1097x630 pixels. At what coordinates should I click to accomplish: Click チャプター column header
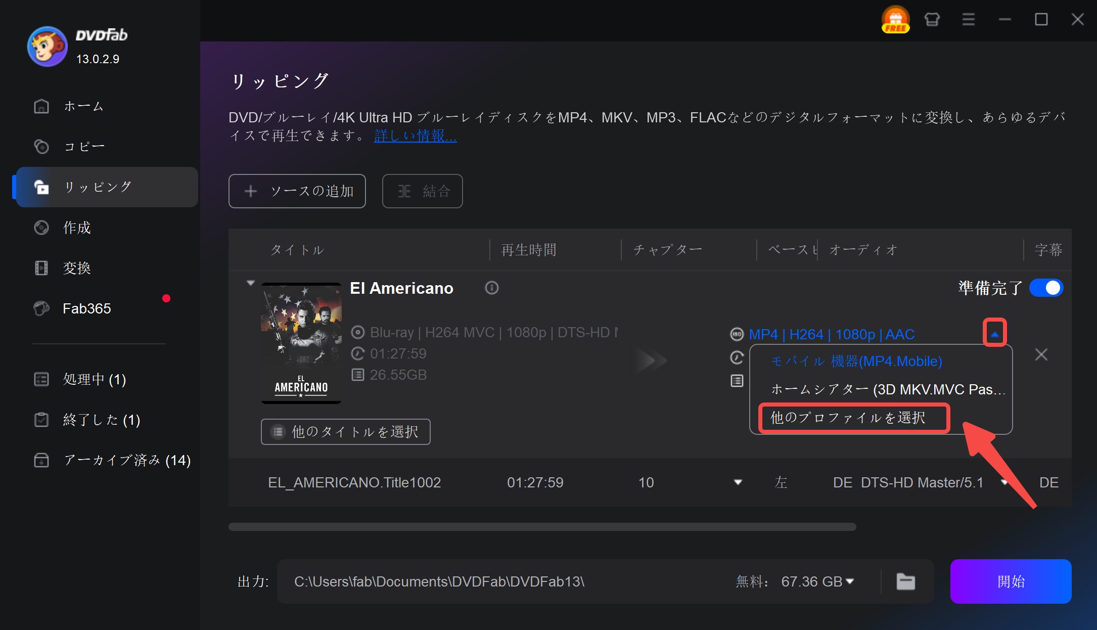pyautogui.click(x=668, y=250)
